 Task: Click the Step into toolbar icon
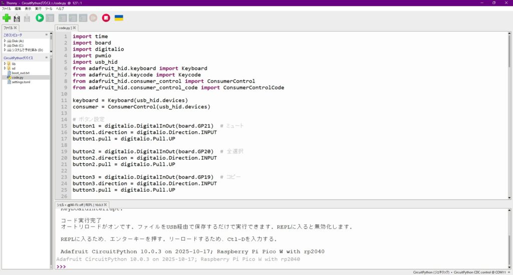[x=73, y=18]
